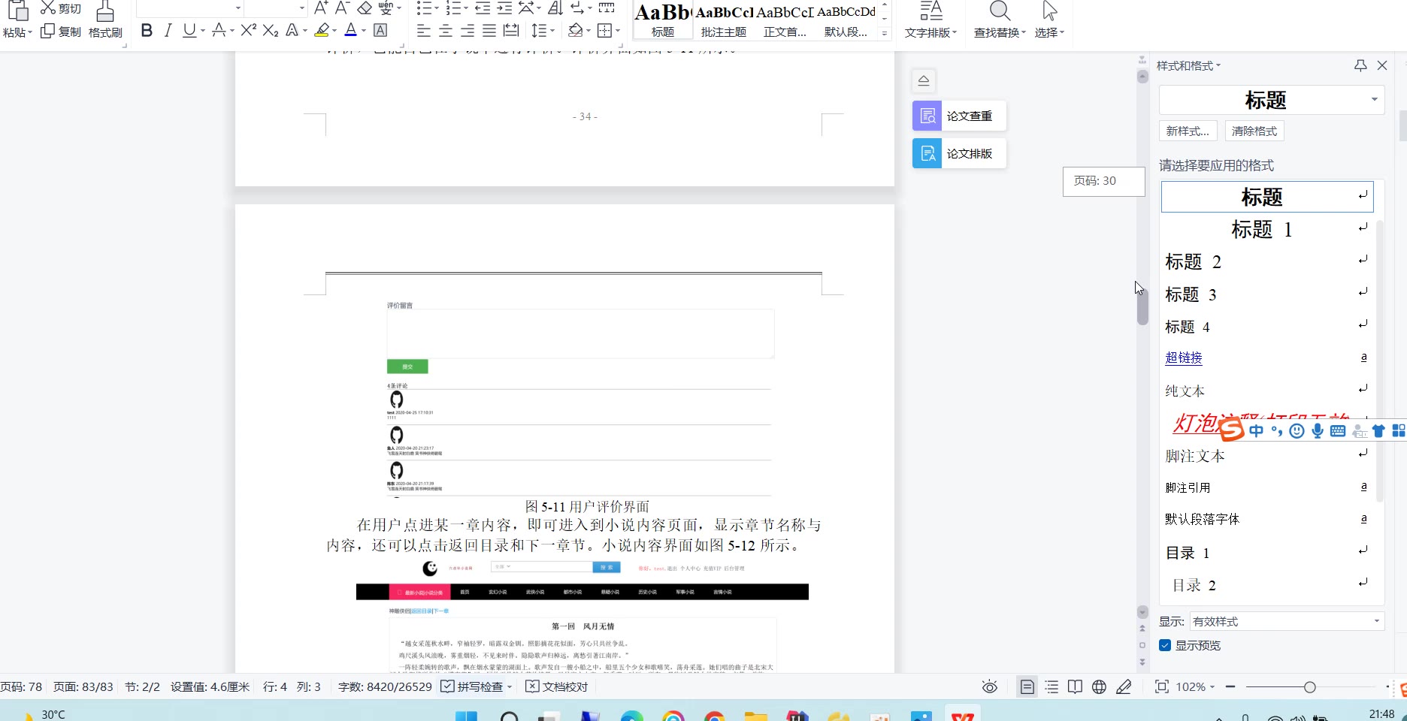Apply the 超链接 style

[x=1267, y=357]
